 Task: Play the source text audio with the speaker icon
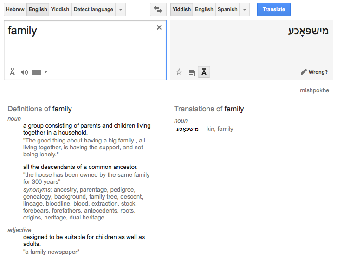[25, 72]
